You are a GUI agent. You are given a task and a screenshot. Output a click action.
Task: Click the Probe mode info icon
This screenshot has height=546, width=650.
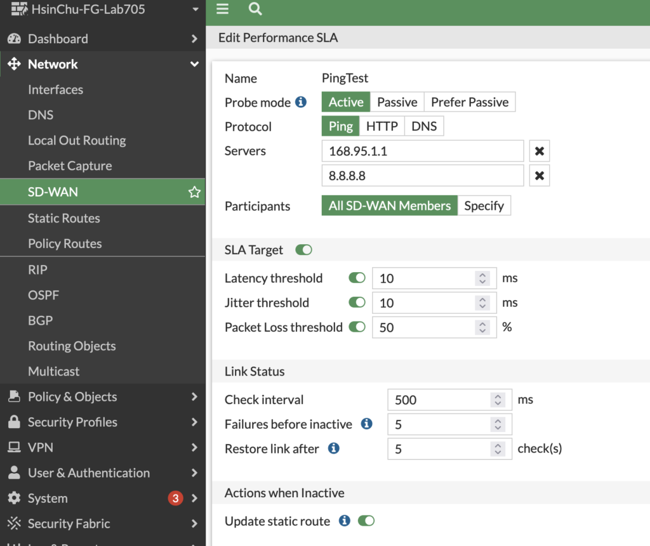(x=301, y=102)
